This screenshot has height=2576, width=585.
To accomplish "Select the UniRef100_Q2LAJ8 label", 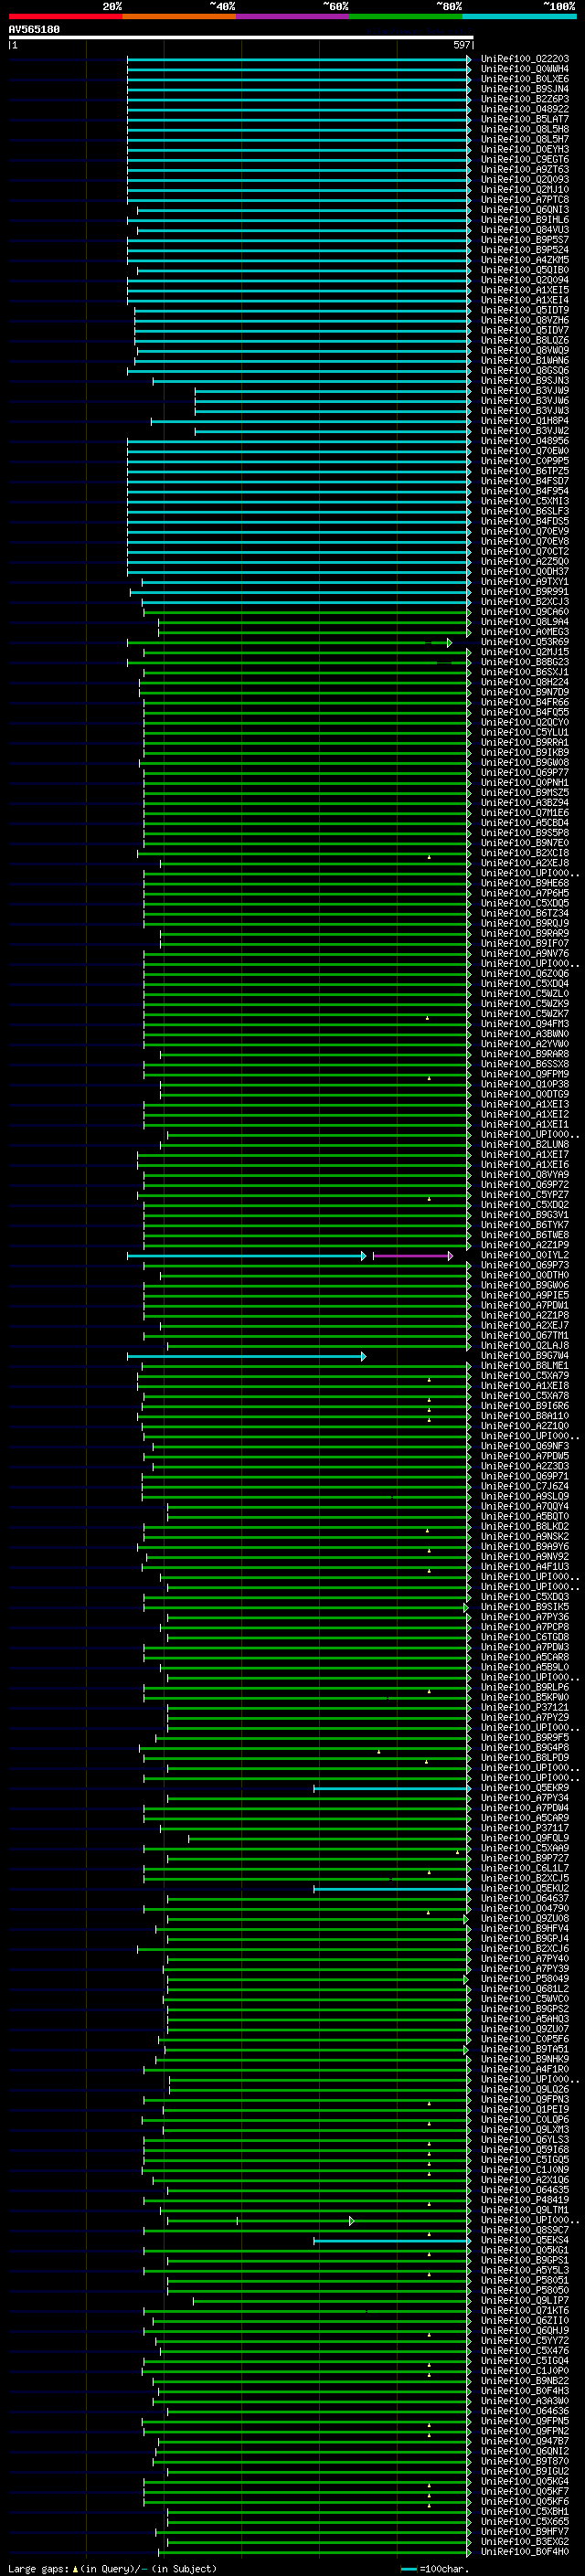I will coord(525,1346).
